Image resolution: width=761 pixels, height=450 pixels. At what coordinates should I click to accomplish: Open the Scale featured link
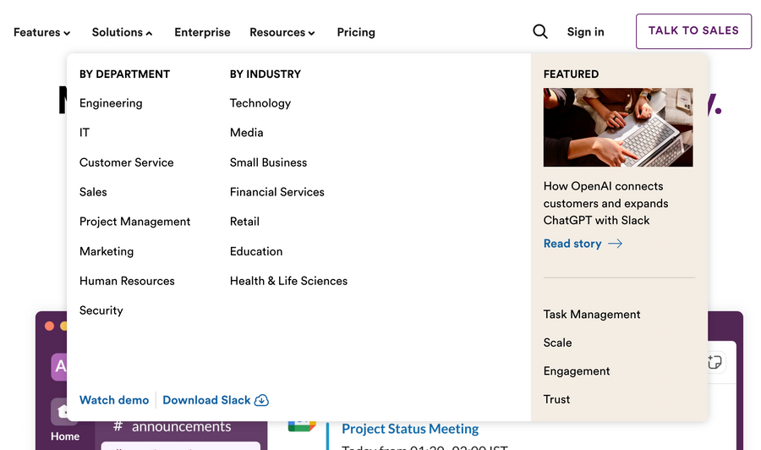tap(558, 343)
